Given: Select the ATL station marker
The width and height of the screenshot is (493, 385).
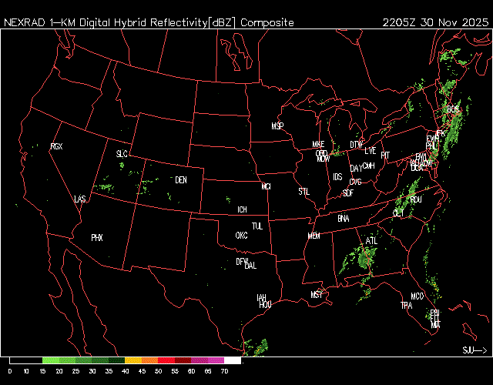Looking at the screenshot, I should [x=372, y=241].
